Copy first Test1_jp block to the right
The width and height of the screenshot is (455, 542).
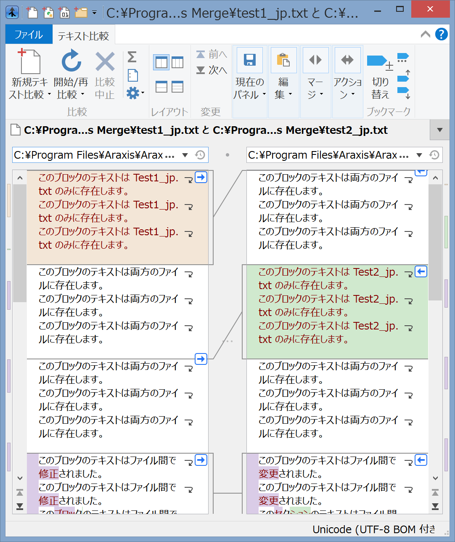(201, 178)
